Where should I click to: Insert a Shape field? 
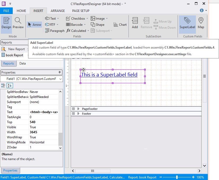pyautogui.click(x=97, y=25)
